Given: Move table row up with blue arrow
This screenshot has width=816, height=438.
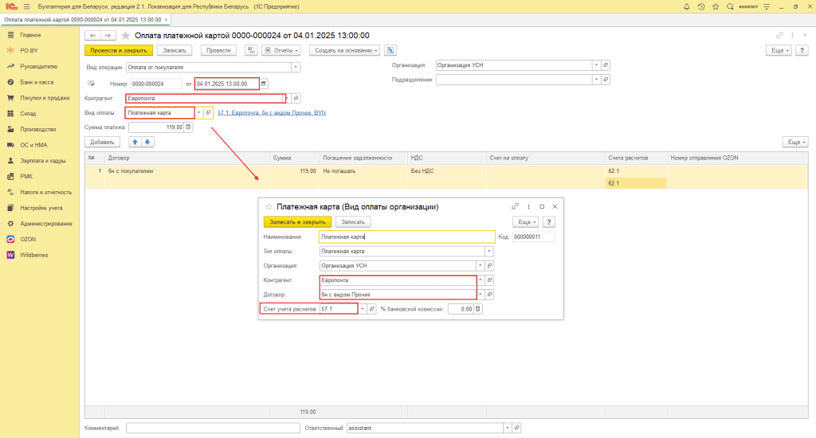Looking at the screenshot, I should click(x=135, y=142).
